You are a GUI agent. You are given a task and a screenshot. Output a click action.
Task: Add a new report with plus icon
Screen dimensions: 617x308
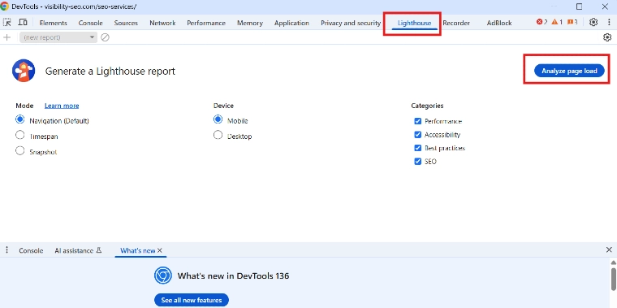(6, 37)
